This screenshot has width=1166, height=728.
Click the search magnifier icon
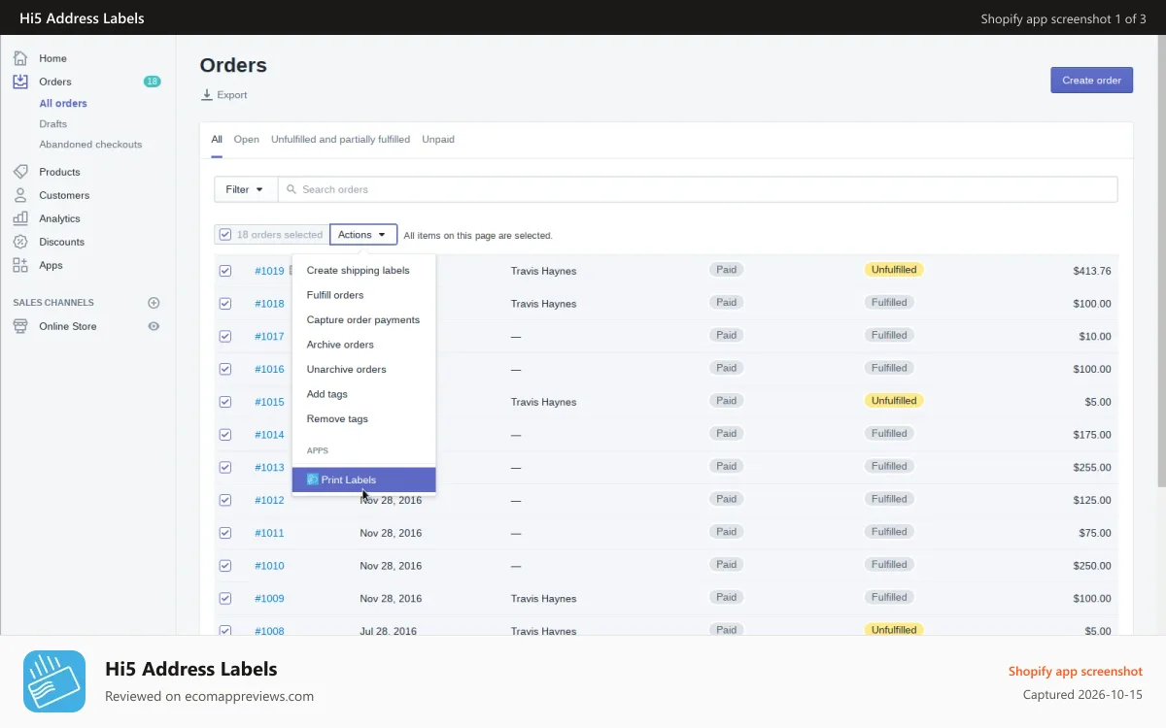[291, 189]
